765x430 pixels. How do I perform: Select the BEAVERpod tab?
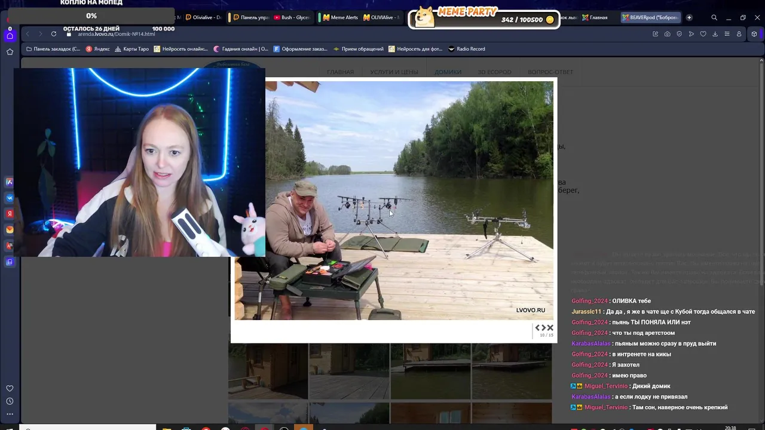pos(651,17)
